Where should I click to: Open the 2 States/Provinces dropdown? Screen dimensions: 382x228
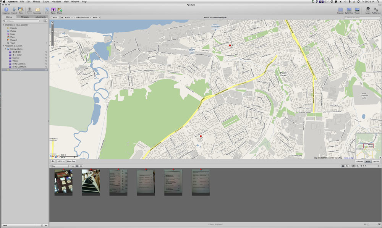click(x=83, y=18)
